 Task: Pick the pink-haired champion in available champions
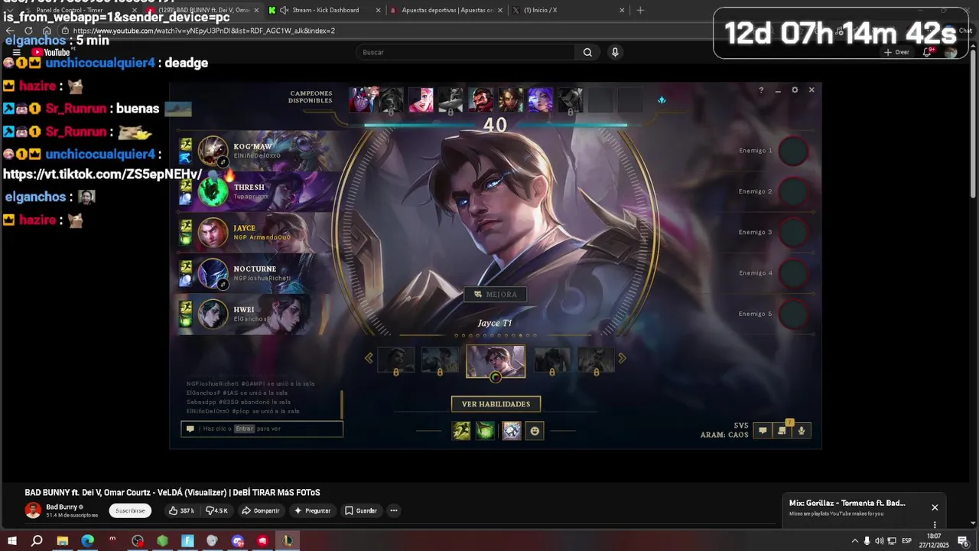pos(421,100)
